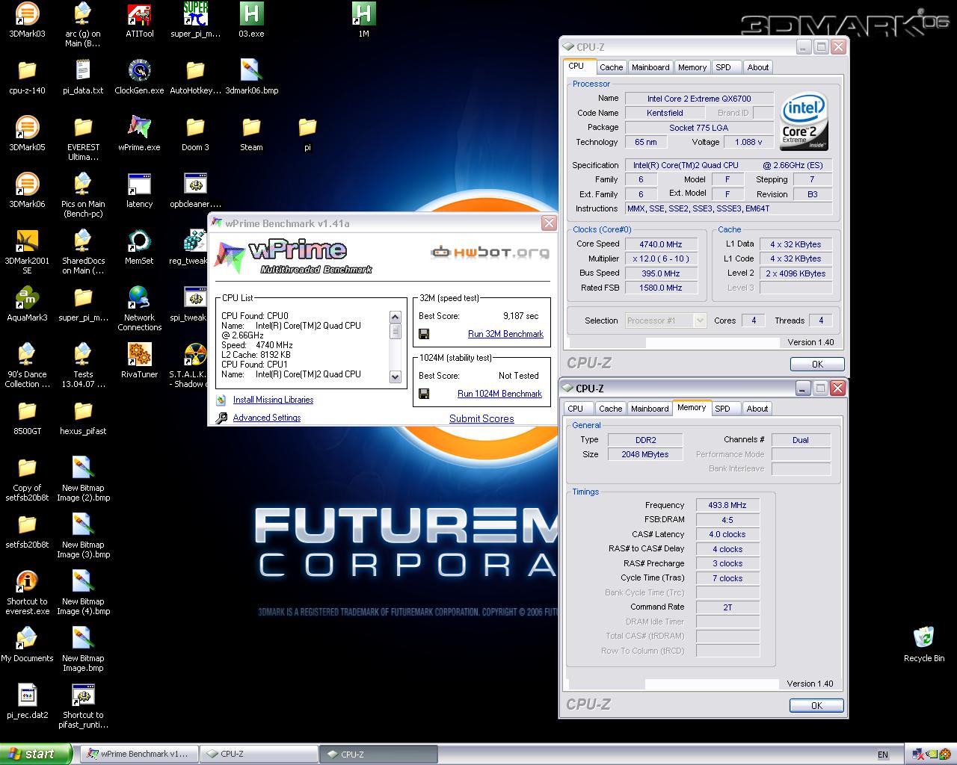The height and width of the screenshot is (765, 957).
Task: Launch wPrime.exe desktop icon
Action: (x=139, y=134)
